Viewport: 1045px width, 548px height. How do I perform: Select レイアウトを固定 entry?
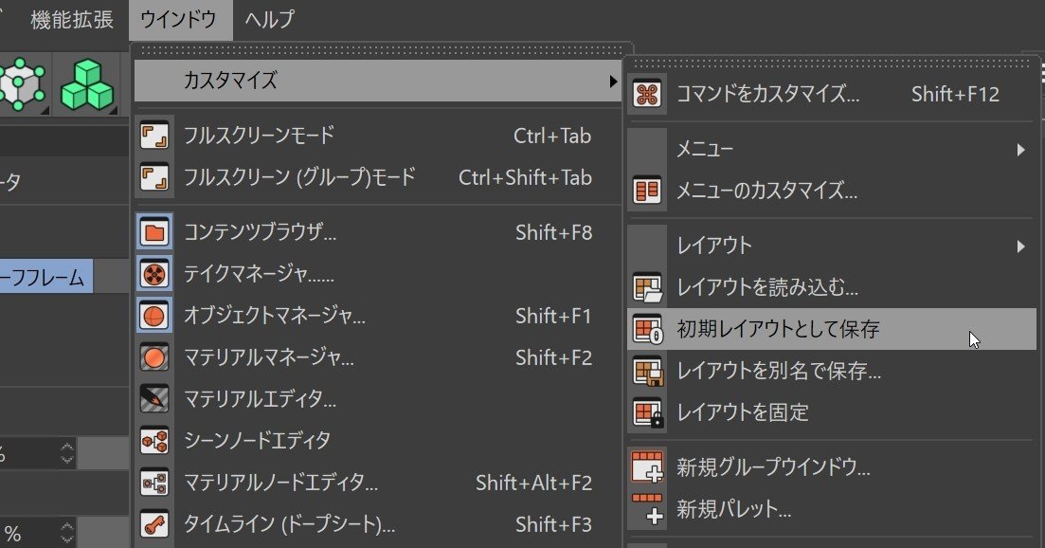[832, 412]
